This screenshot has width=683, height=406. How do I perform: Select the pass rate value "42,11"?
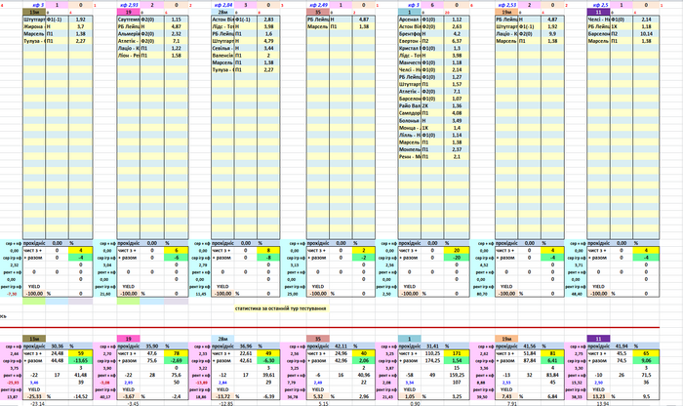coord(341,346)
